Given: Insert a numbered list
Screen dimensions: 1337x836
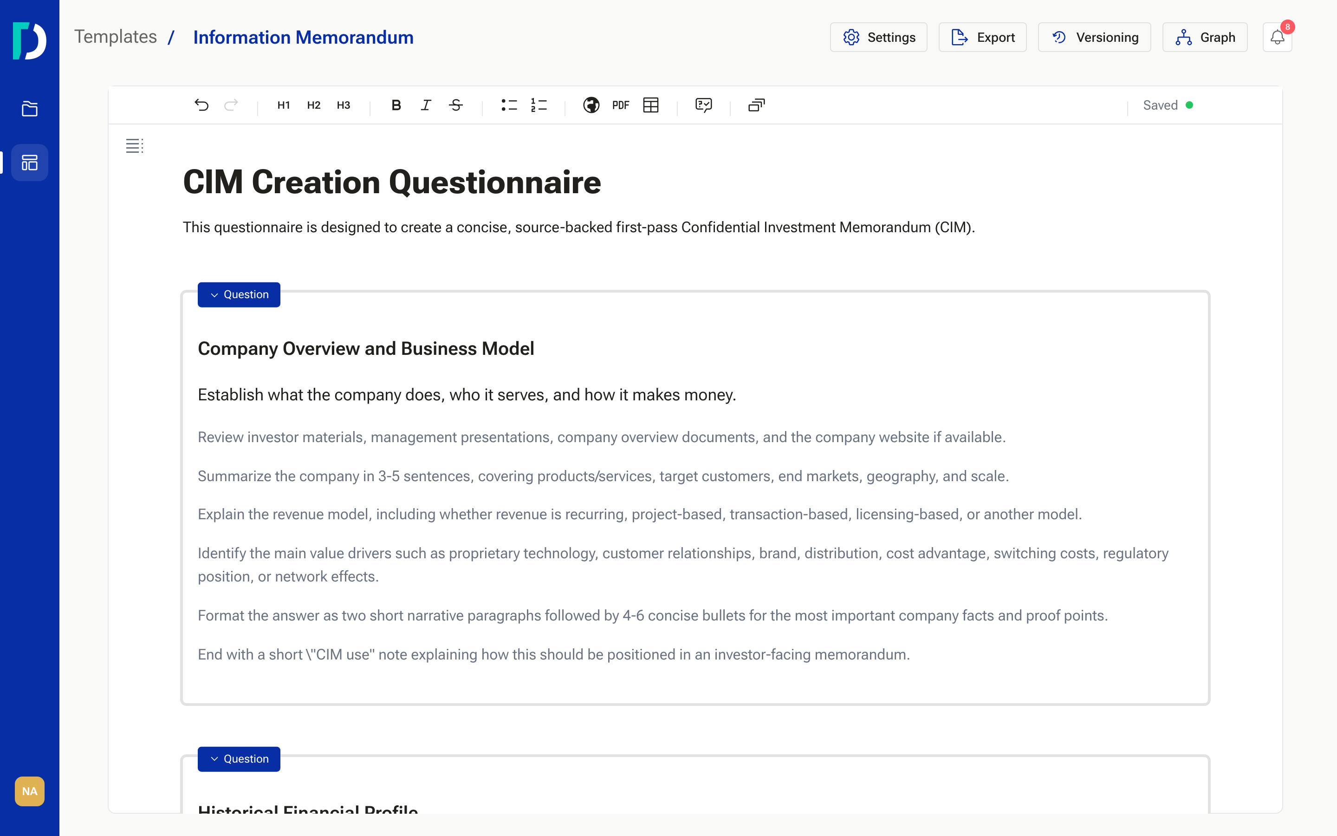Looking at the screenshot, I should coord(539,105).
